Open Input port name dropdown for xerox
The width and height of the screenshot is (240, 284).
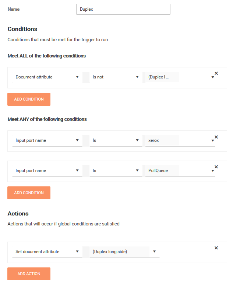[x=47, y=140]
